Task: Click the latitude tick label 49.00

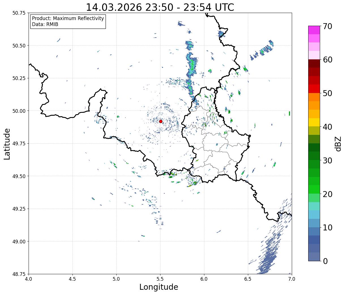Action: tap(19, 241)
